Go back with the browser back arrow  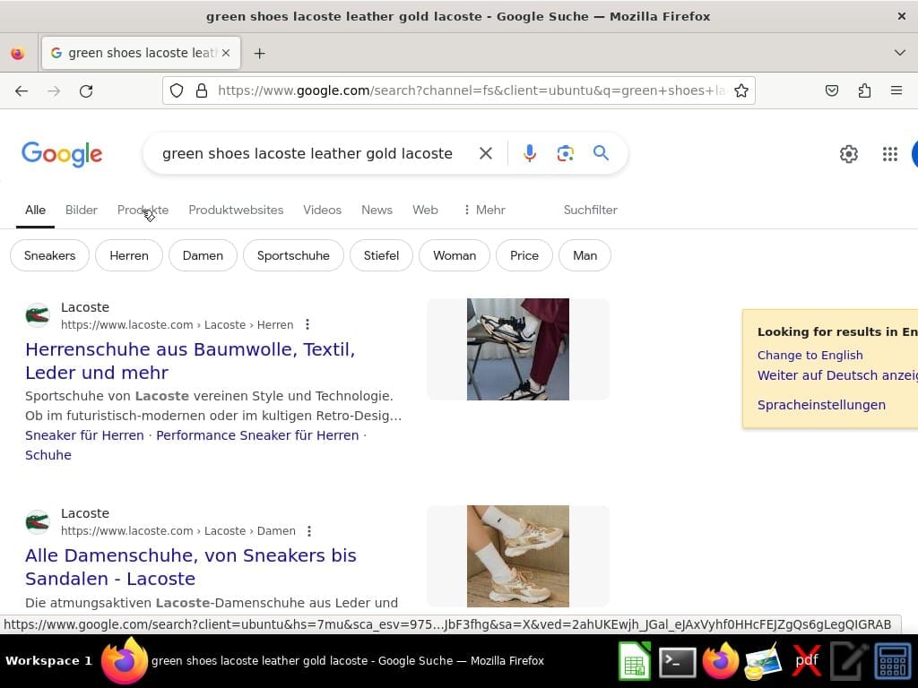(x=22, y=90)
